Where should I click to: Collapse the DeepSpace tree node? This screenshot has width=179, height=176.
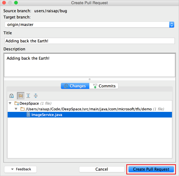tap(10, 103)
